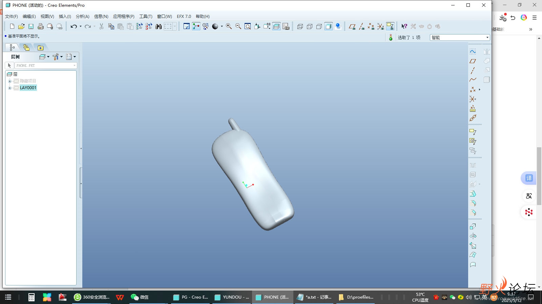542x304 pixels.
Task: Select the Datum Curve tool in right toolbar
Action: [473, 80]
